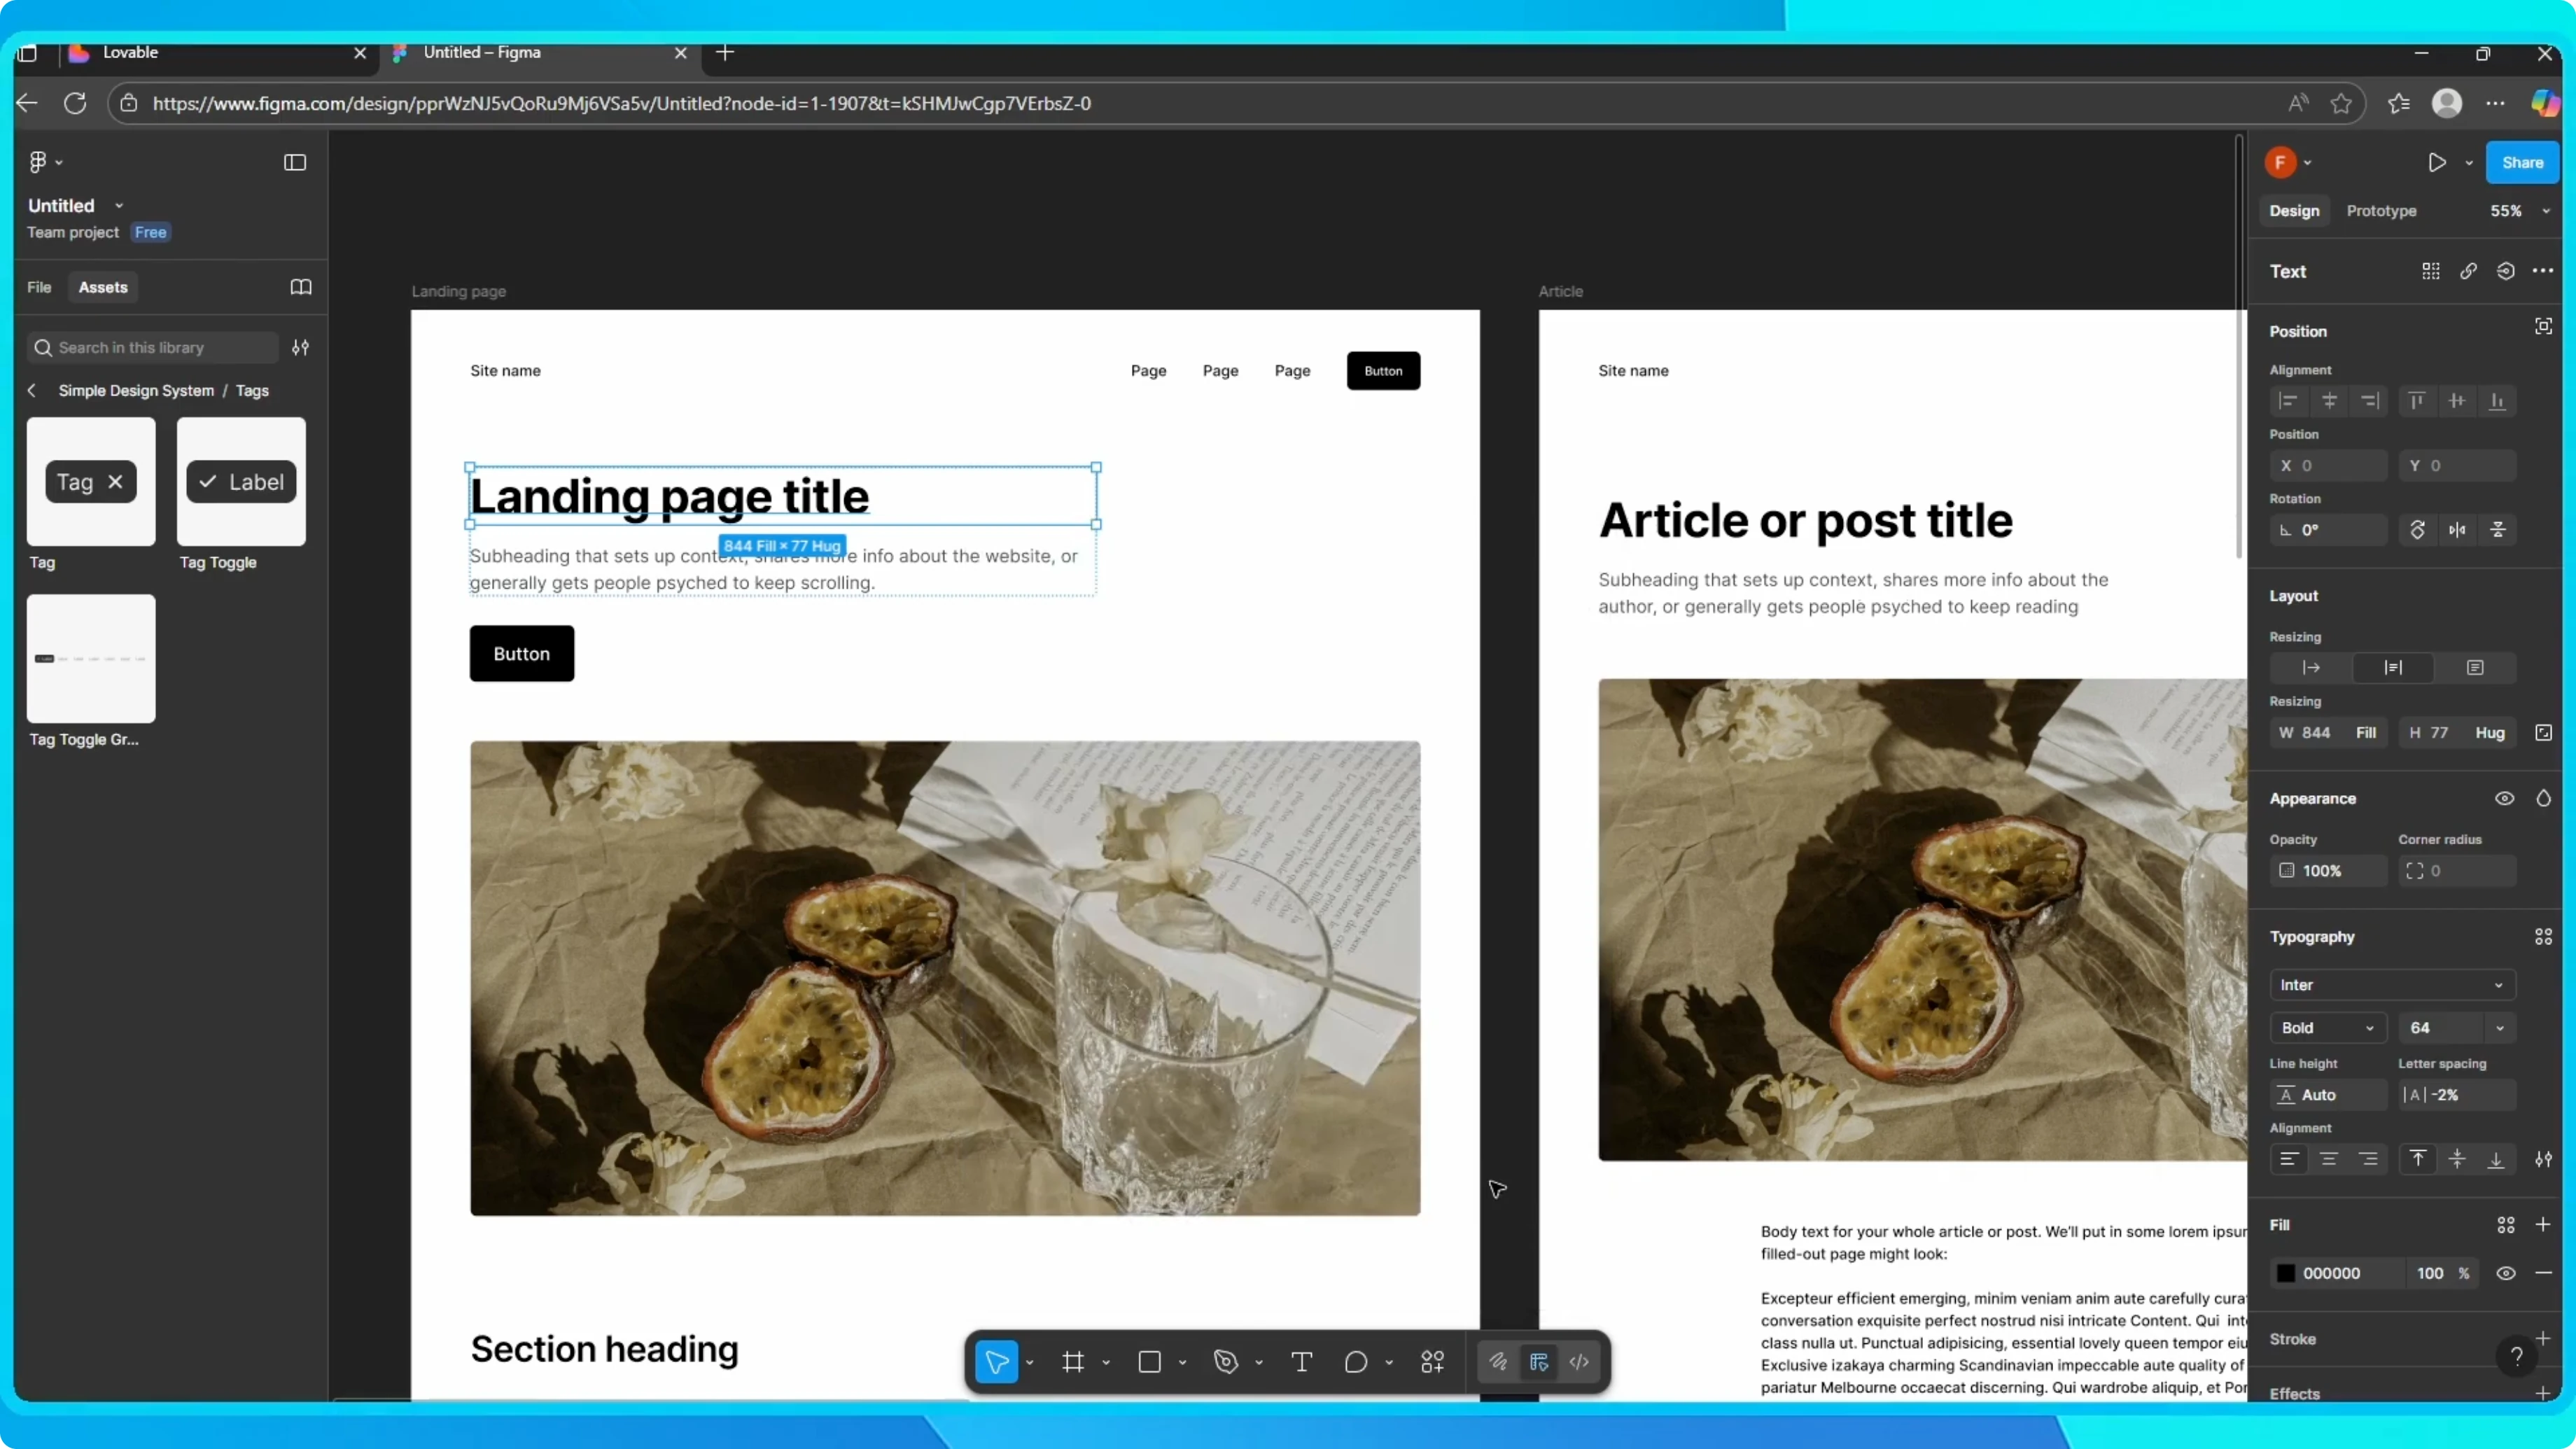The image size is (2576, 1449).
Task: Select the Comment tool
Action: click(x=1356, y=1361)
